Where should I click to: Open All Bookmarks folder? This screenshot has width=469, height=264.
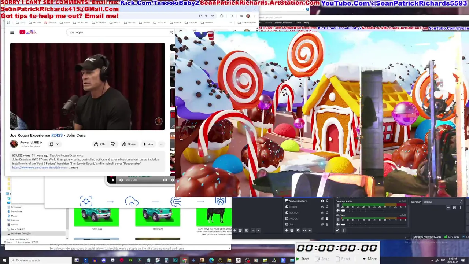click(x=247, y=23)
